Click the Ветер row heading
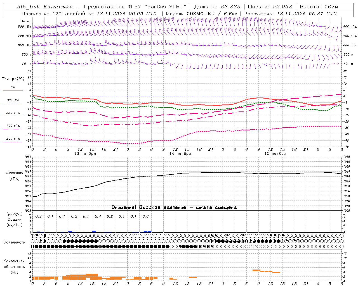The image size is (358, 286). tap(26, 21)
